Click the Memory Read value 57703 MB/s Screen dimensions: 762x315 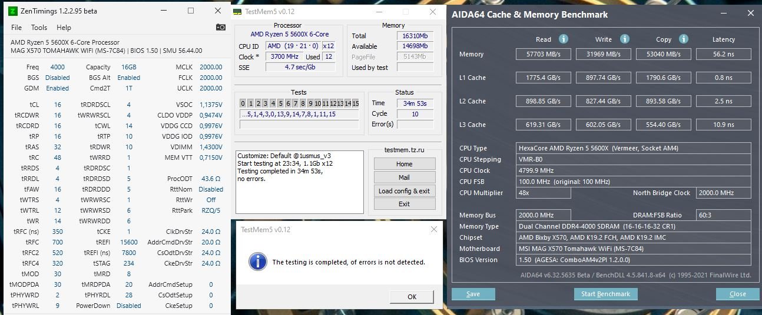pos(543,54)
